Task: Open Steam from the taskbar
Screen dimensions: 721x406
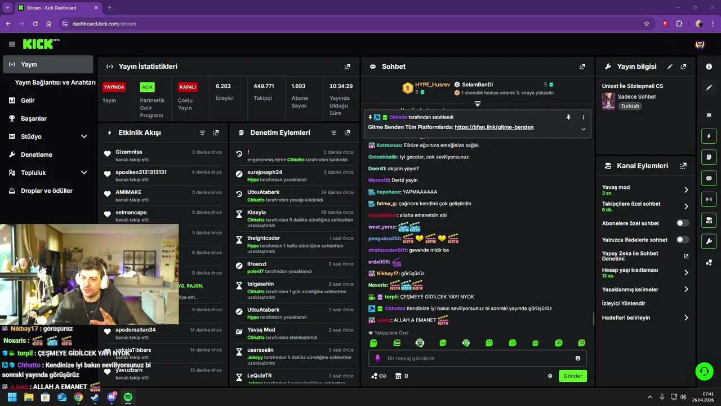Action: click(x=95, y=397)
